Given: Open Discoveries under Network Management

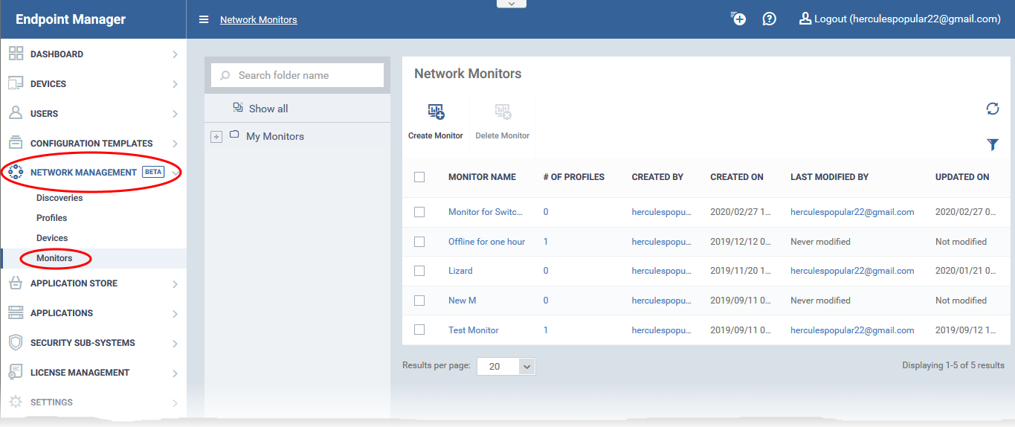Looking at the screenshot, I should pyautogui.click(x=59, y=198).
